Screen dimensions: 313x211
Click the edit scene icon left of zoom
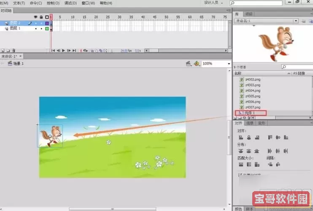tap(188, 64)
